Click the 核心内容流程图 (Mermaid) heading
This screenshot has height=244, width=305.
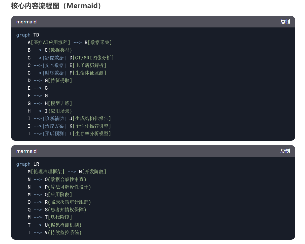pyautogui.click(x=56, y=6)
